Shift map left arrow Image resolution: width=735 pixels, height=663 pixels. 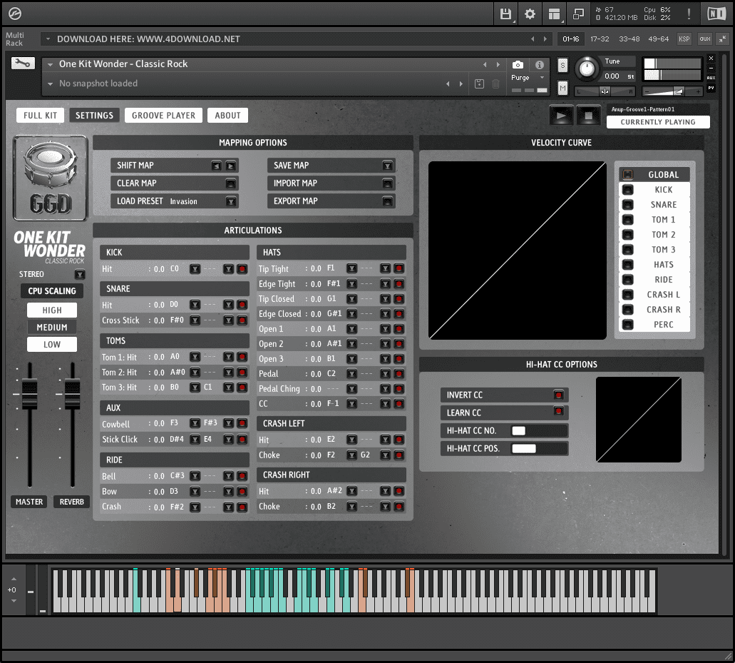[216, 166]
